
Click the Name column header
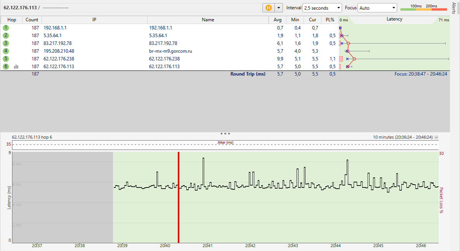pos(208,20)
